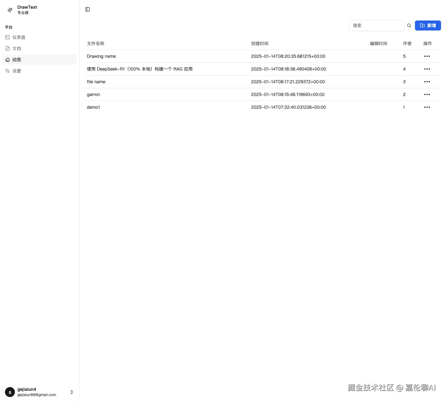Open the actions menu for demo1 row
Image resolution: width=446 pixels, height=402 pixels.
[x=427, y=107]
